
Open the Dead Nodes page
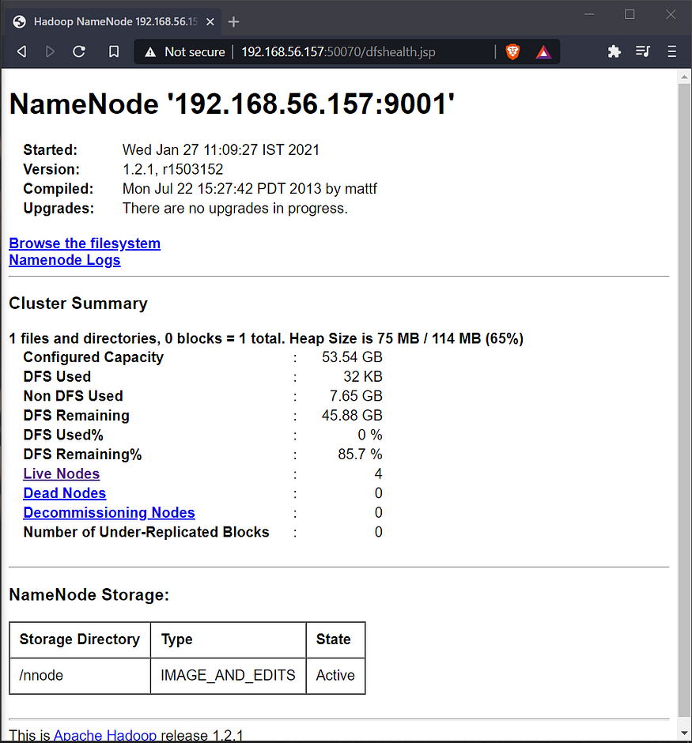tap(64, 493)
